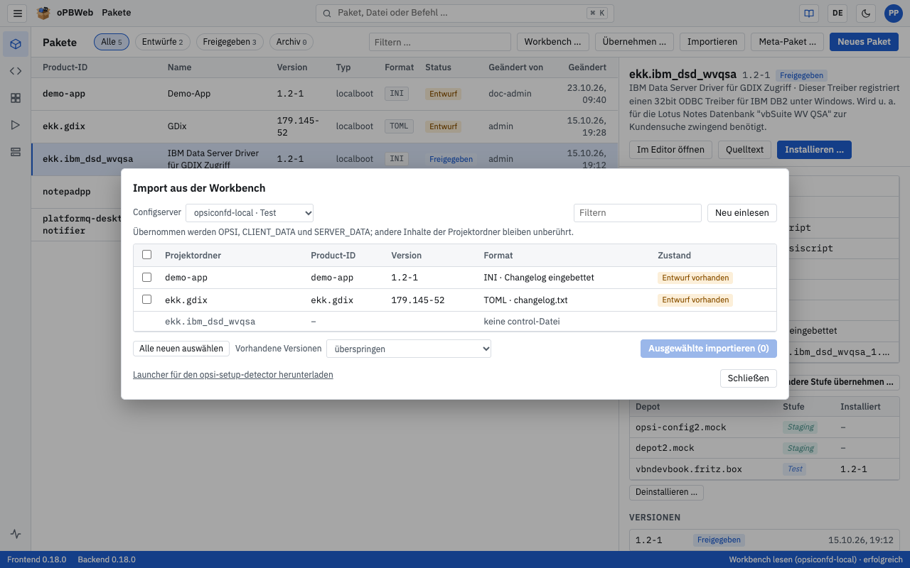
Task: Show the Freigegeben packages tab
Action: point(230,42)
